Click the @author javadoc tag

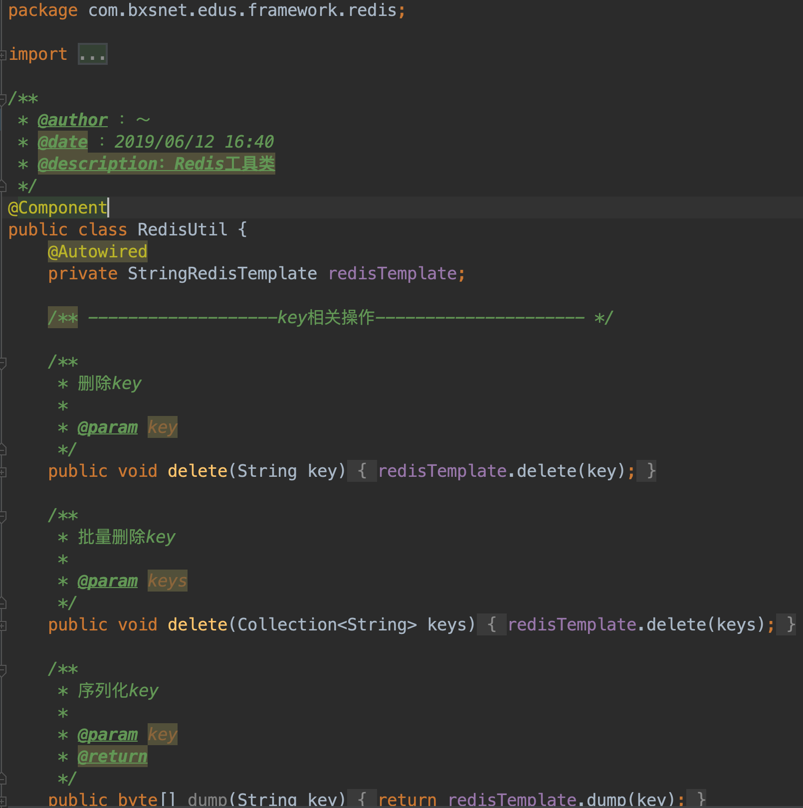coord(73,120)
